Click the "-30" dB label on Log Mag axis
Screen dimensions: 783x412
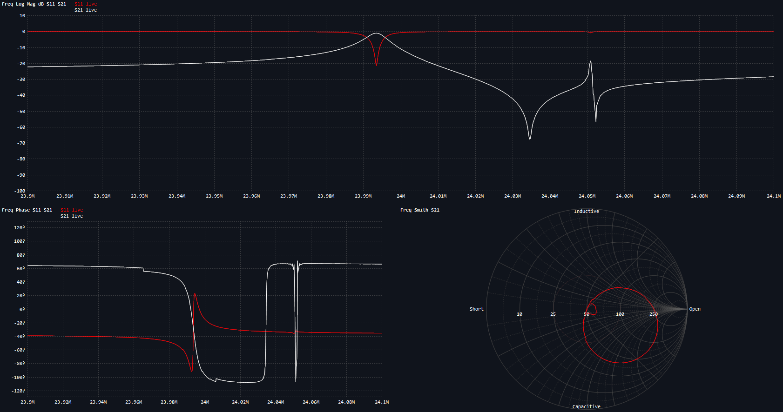[20, 79]
